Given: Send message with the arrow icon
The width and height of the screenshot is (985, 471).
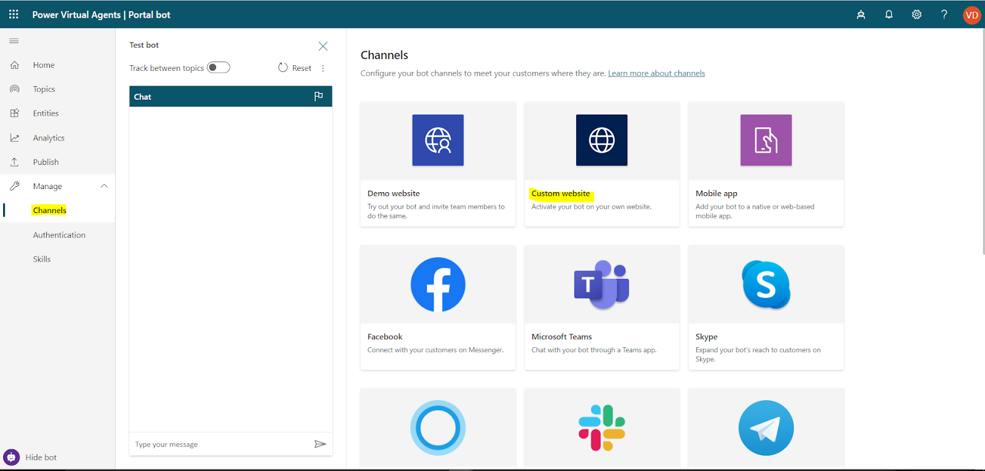Looking at the screenshot, I should 320,444.
